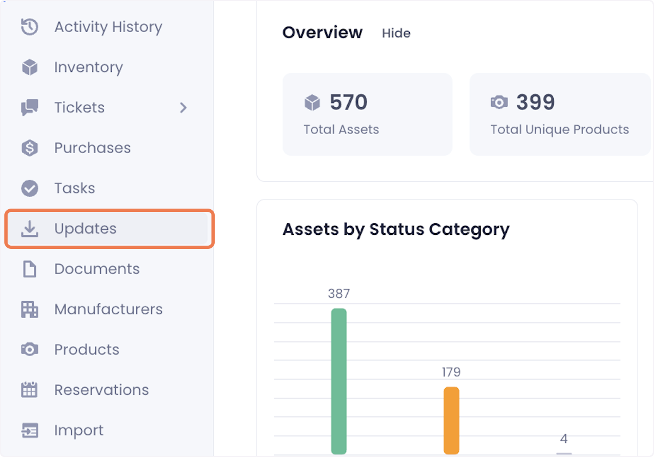Click the 179 bar value label
This screenshot has width=654, height=457.
point(451,373)
